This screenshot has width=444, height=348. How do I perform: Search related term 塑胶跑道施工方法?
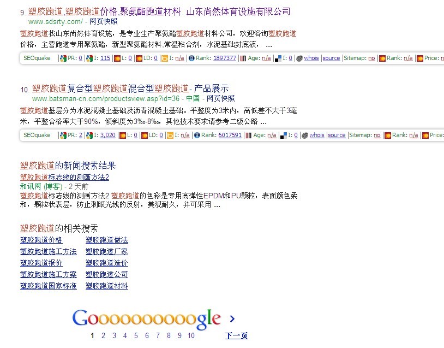coord(49,251)
